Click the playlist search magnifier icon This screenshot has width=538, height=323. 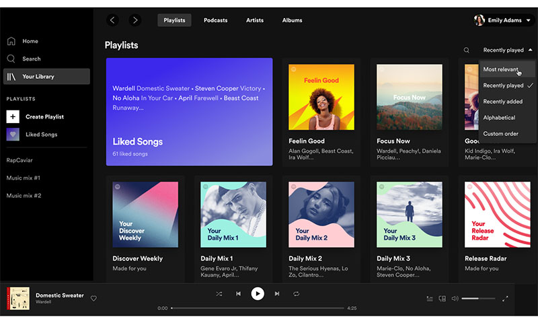[466, 50]
